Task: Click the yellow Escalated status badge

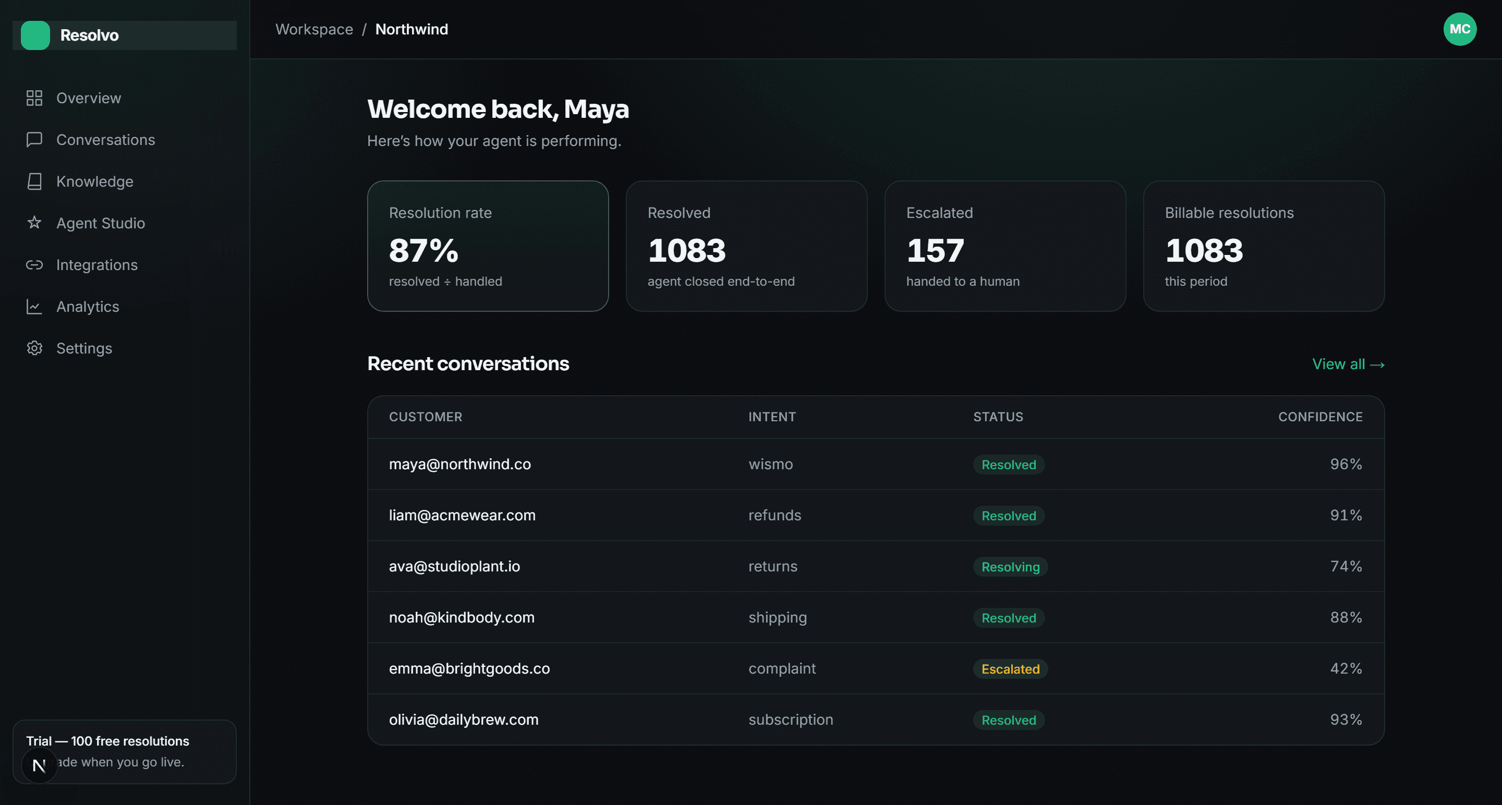Action: point(1010,668)
